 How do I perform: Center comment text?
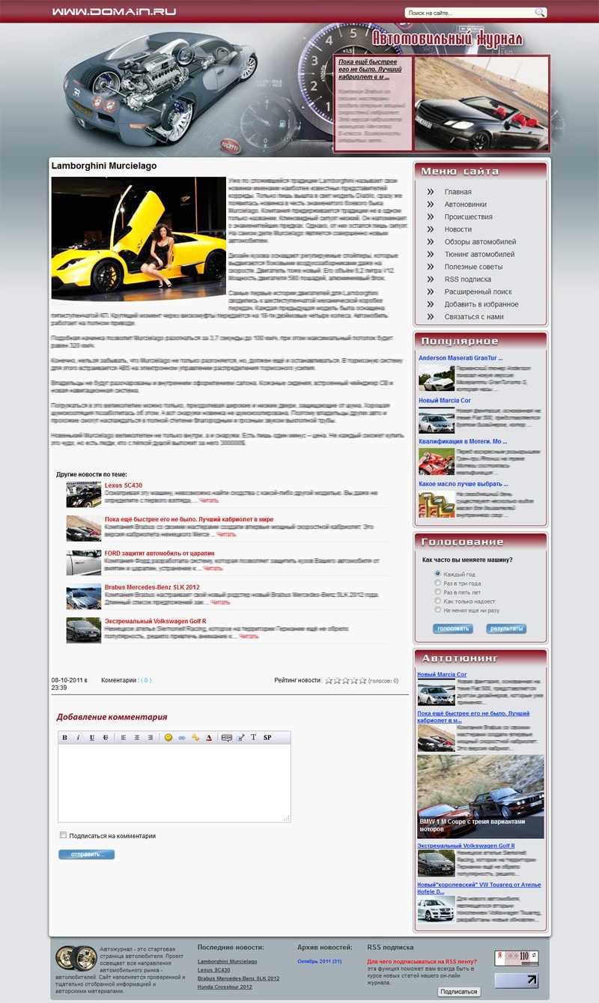pyautogui.click(x=137, y=738)
